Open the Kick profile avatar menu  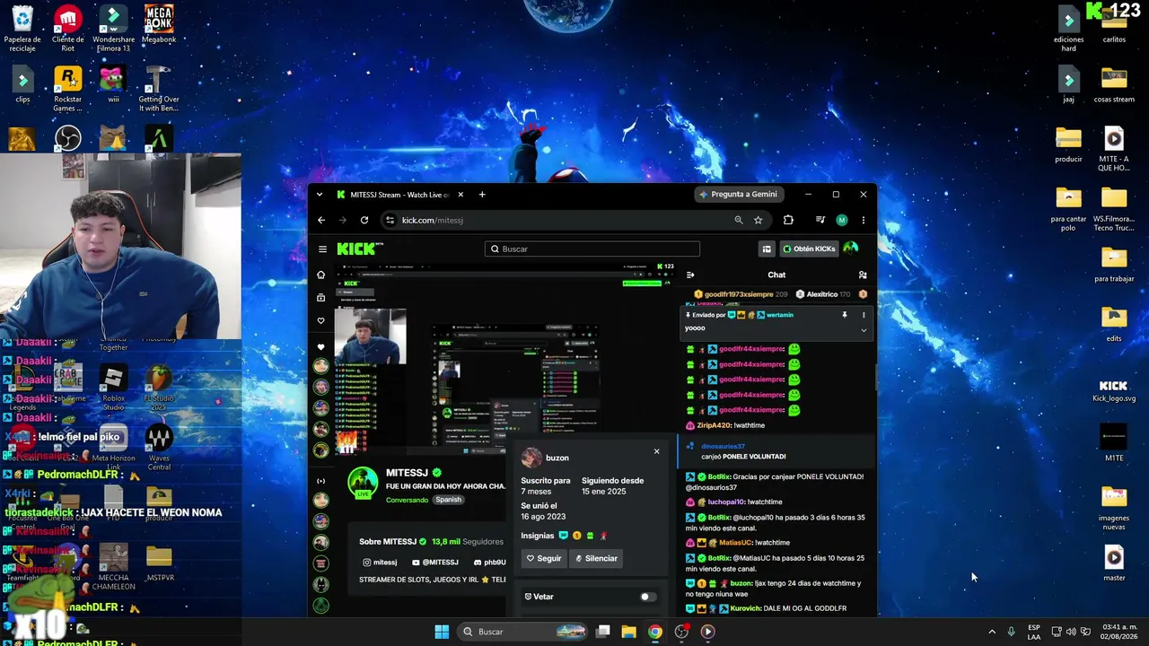[851, 249]
